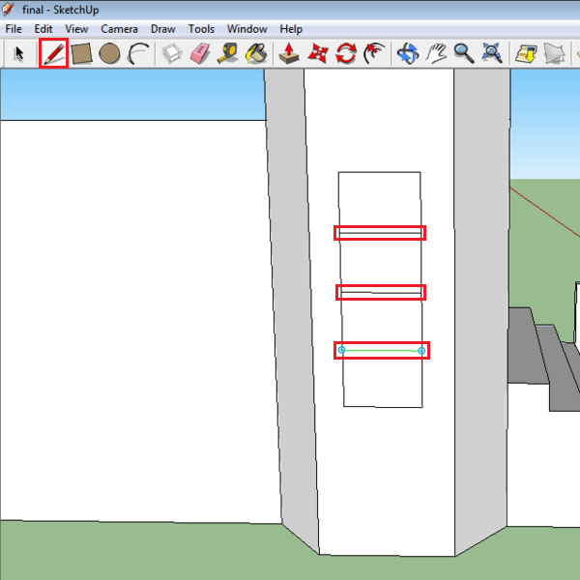Activate the Arc tool
This screenshot has height=580, width=580.
pos(138,53)
